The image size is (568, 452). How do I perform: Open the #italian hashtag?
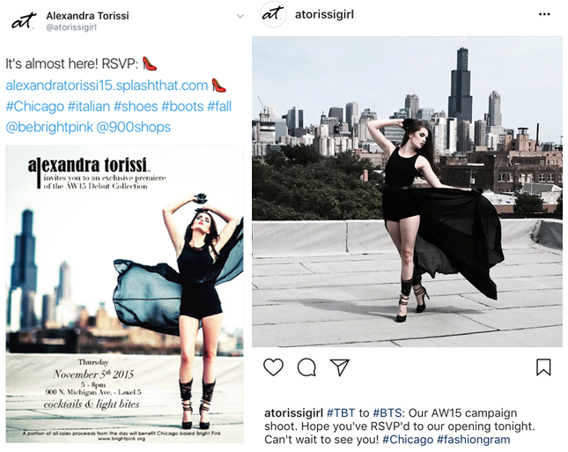coord(89,107)
